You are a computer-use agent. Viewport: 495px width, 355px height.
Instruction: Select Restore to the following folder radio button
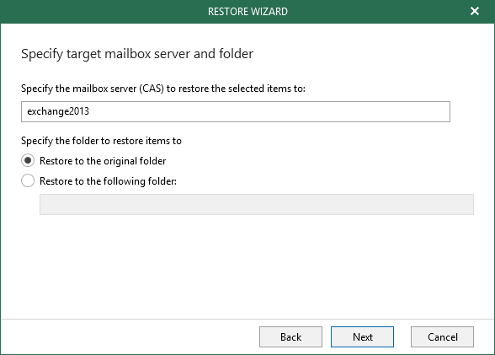click(28, 180)
